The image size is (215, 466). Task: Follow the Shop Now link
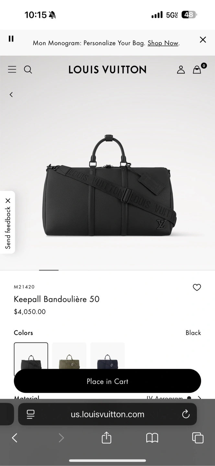[163, 43]
